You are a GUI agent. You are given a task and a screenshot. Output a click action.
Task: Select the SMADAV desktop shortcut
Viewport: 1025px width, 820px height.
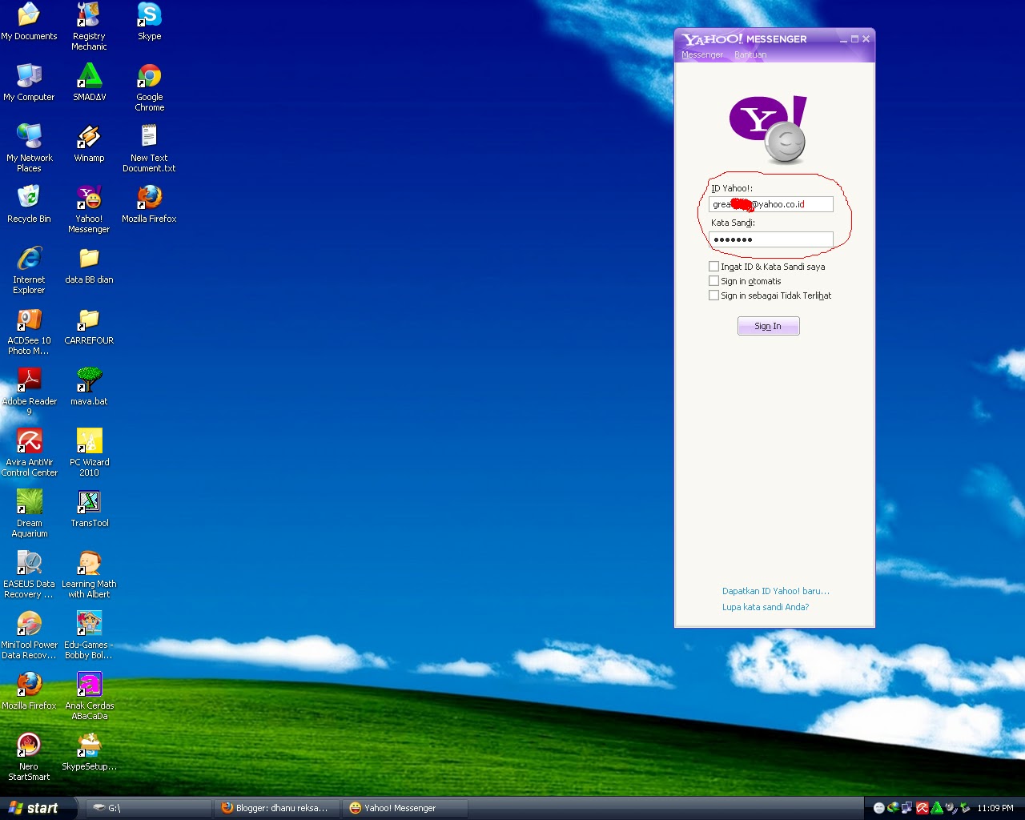click(89, 82)
